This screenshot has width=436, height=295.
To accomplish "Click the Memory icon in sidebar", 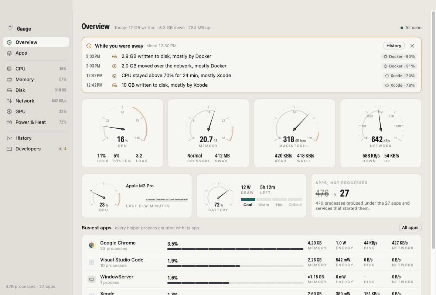I will (x=9, y=79).
